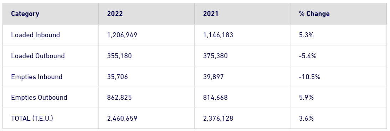Click the 355,180 value cell
The image size is (390, 131).
[119, 56]
